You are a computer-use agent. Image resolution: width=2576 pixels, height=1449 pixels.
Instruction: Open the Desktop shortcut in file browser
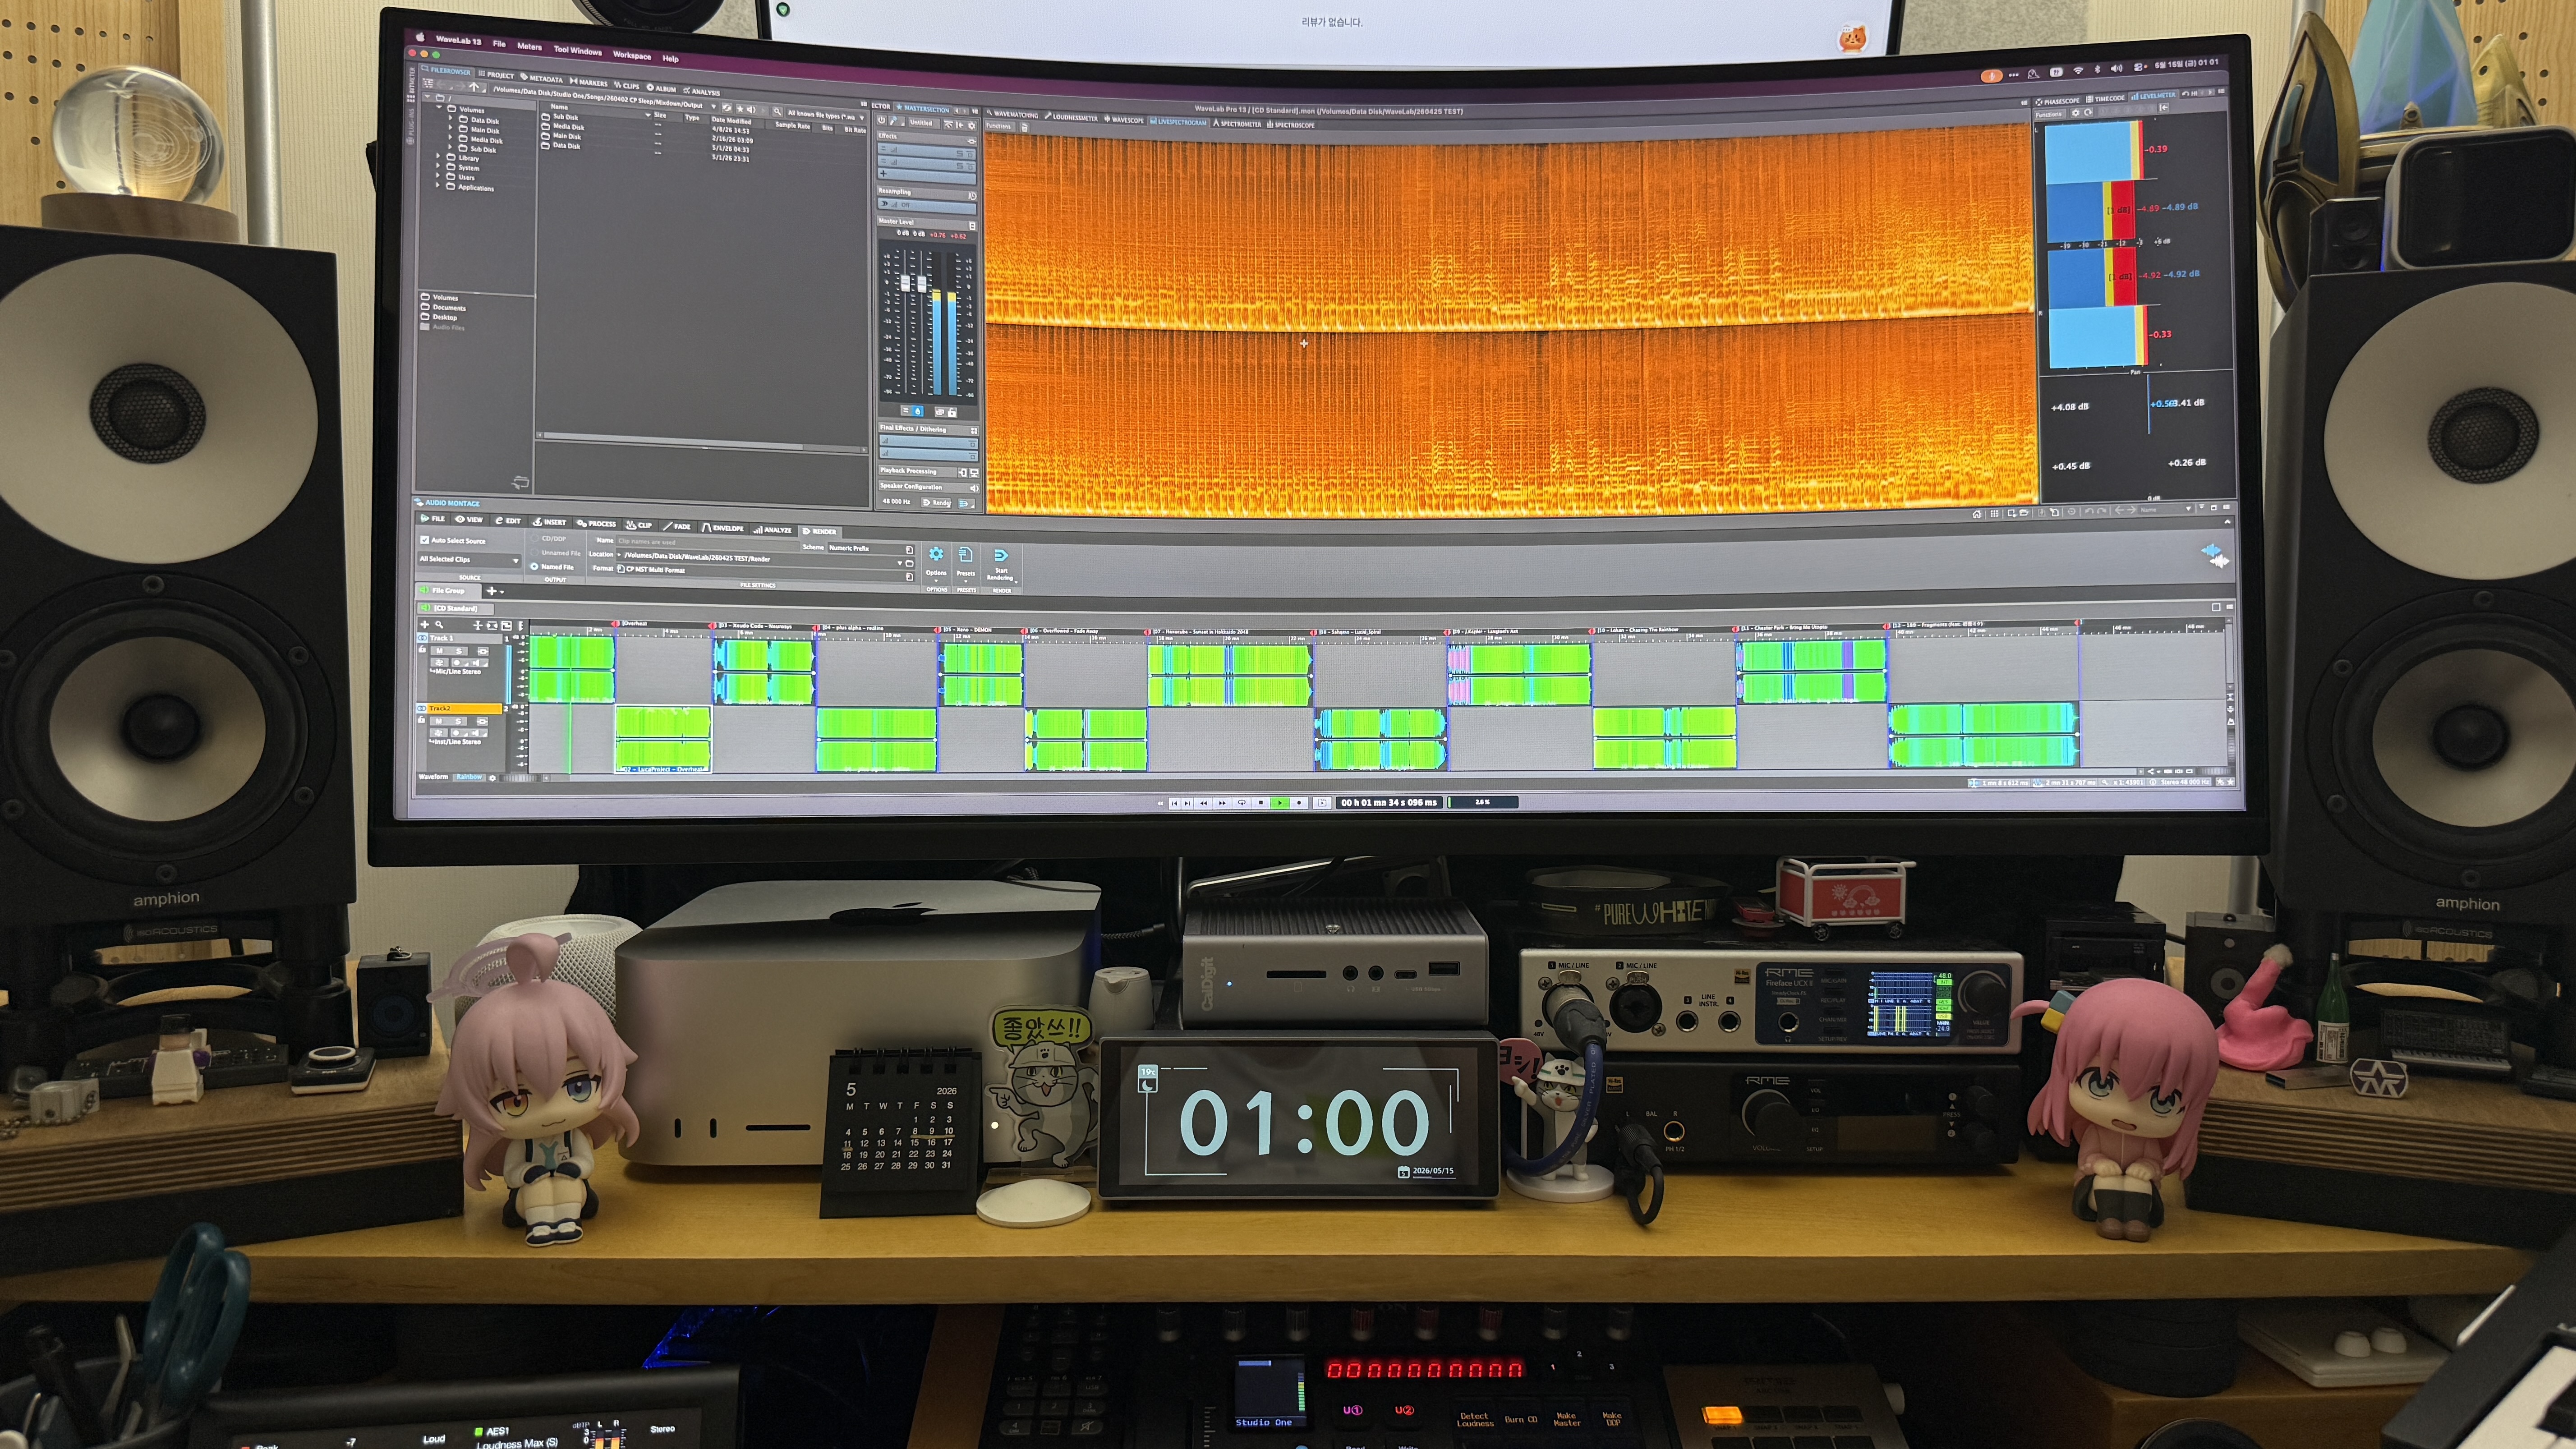(x=439, y=317)
